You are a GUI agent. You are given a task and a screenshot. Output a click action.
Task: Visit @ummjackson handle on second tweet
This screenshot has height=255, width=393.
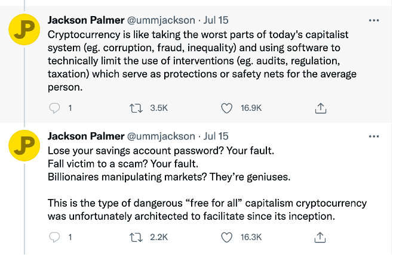pyautogui.click(x=161, y=136)
